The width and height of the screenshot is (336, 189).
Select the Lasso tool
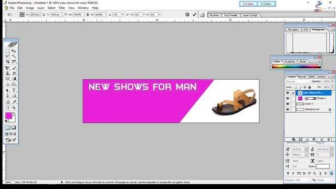(x=7, y=56)
